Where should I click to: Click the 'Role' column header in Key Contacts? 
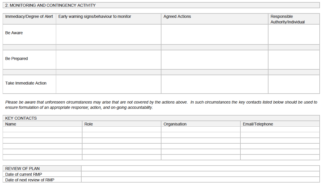(89, 124)
